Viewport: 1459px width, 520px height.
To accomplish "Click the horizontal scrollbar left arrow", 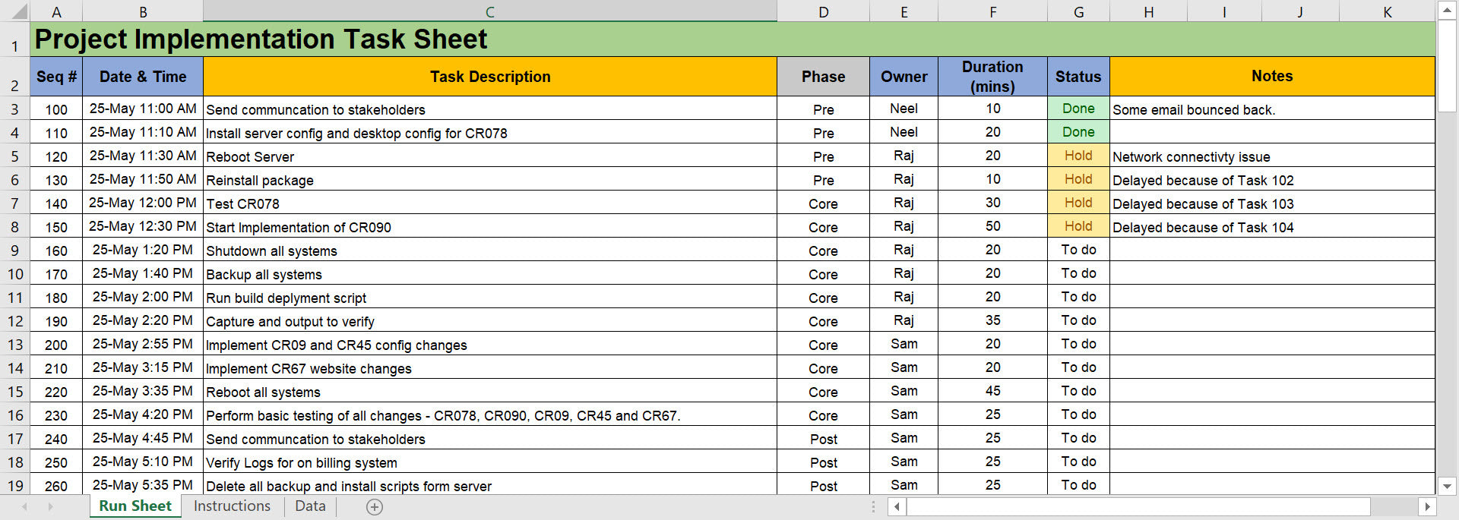I will (897, 506).
